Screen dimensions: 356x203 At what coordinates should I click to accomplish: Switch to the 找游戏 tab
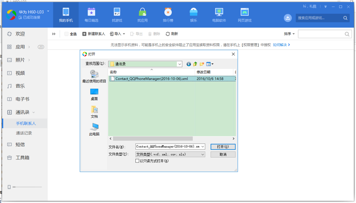(117, 15)
